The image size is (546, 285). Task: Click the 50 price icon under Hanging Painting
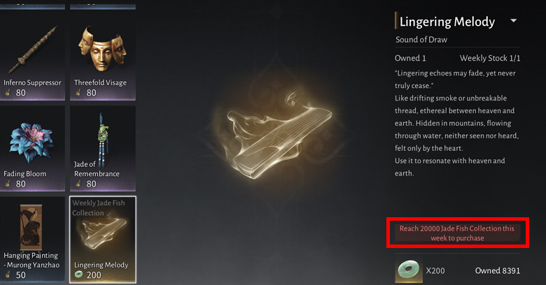[x=8, y=275]
